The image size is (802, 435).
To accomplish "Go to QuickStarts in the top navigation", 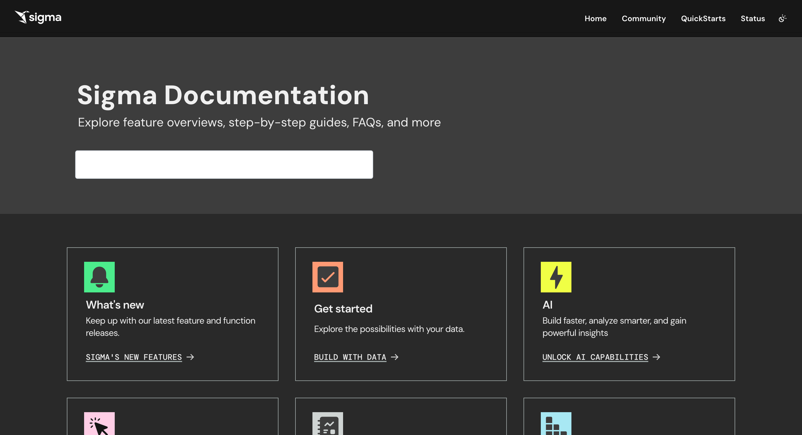I will pos(703,18).
